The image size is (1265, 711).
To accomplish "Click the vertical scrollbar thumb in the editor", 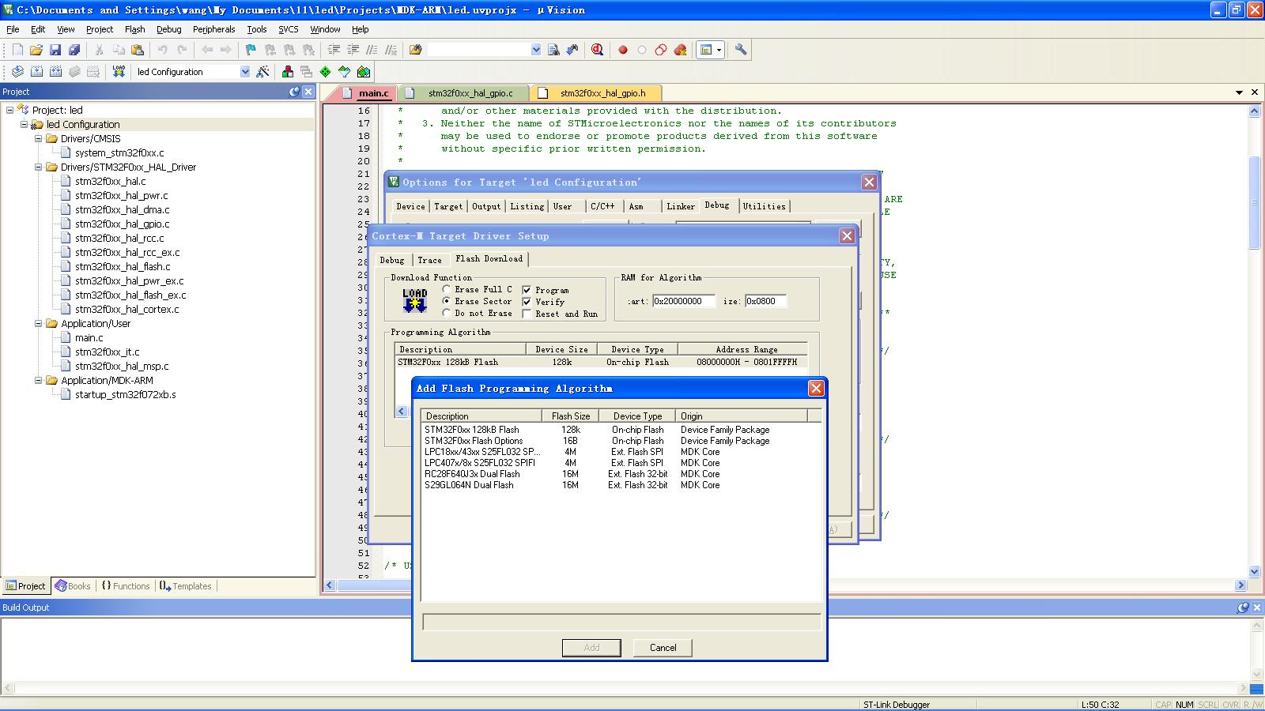I will pos(1254,203).
